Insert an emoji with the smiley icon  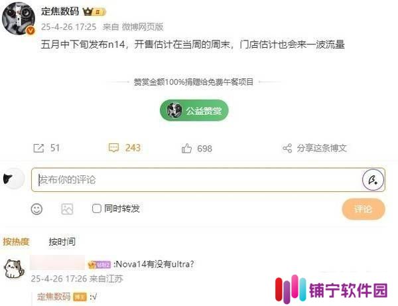pos(36,209)
